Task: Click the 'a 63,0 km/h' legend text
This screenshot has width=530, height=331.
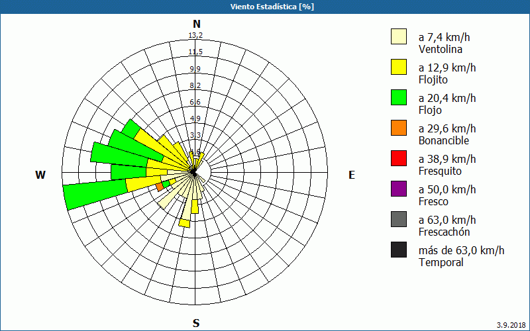Action: point(447,220)
